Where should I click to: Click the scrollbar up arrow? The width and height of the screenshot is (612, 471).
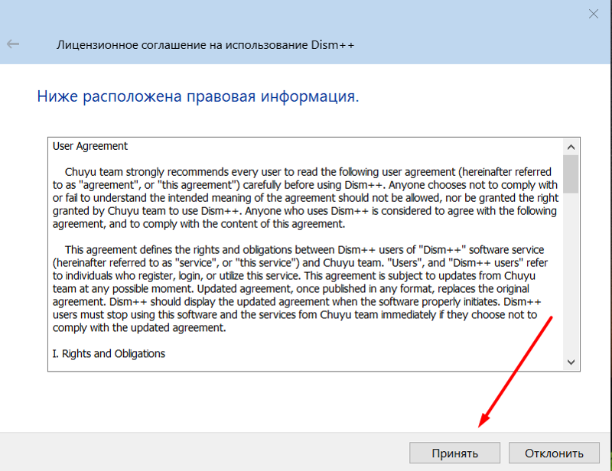click(571, 147)
